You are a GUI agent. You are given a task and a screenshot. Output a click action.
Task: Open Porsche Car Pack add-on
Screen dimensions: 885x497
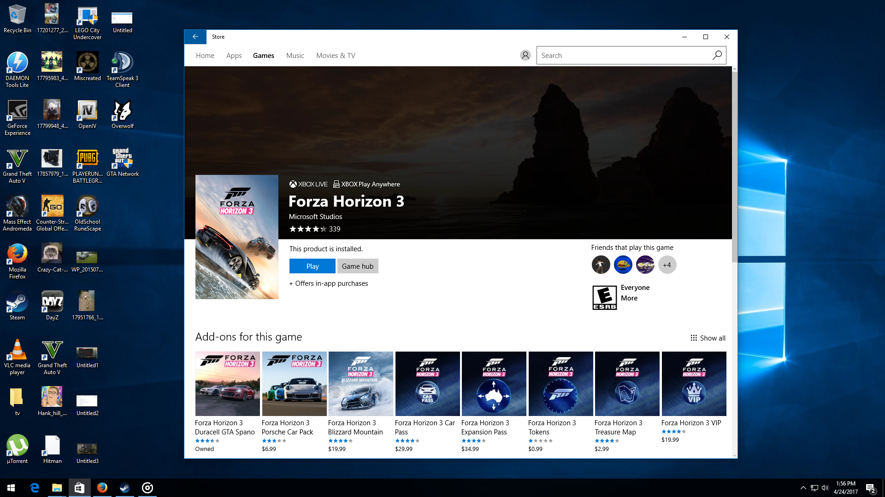294,402
